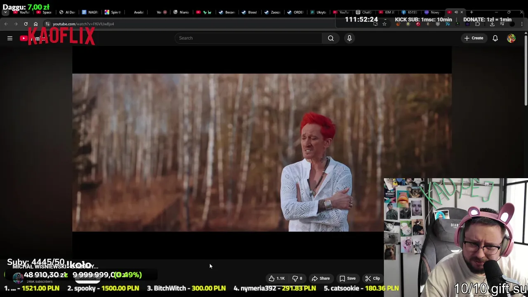Switch to the Niania tab
This screenshot has width=528, height=297.
tap(181, 12)
